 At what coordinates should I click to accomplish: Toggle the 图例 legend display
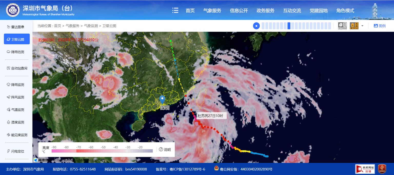380,26
